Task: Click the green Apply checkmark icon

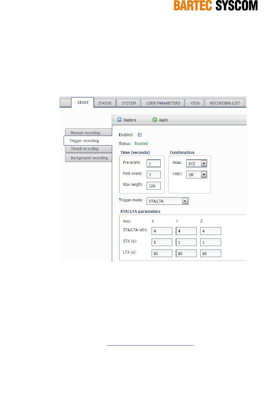Action: pyautogui.click(x=155, y=119)
